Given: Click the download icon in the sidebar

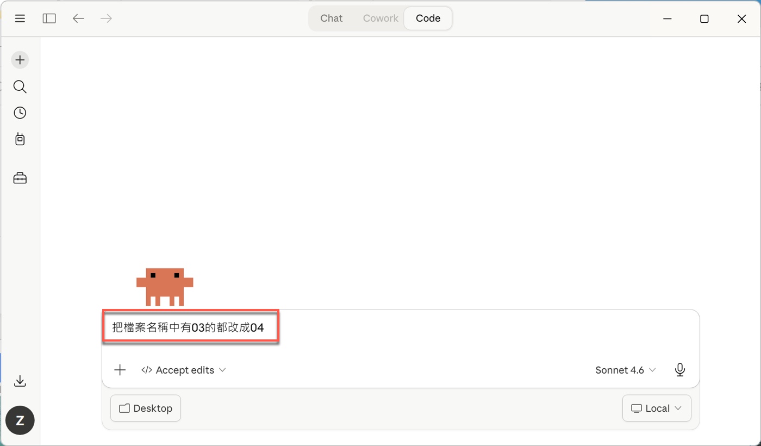Looking at the screenshot, I should coord(20,381).
